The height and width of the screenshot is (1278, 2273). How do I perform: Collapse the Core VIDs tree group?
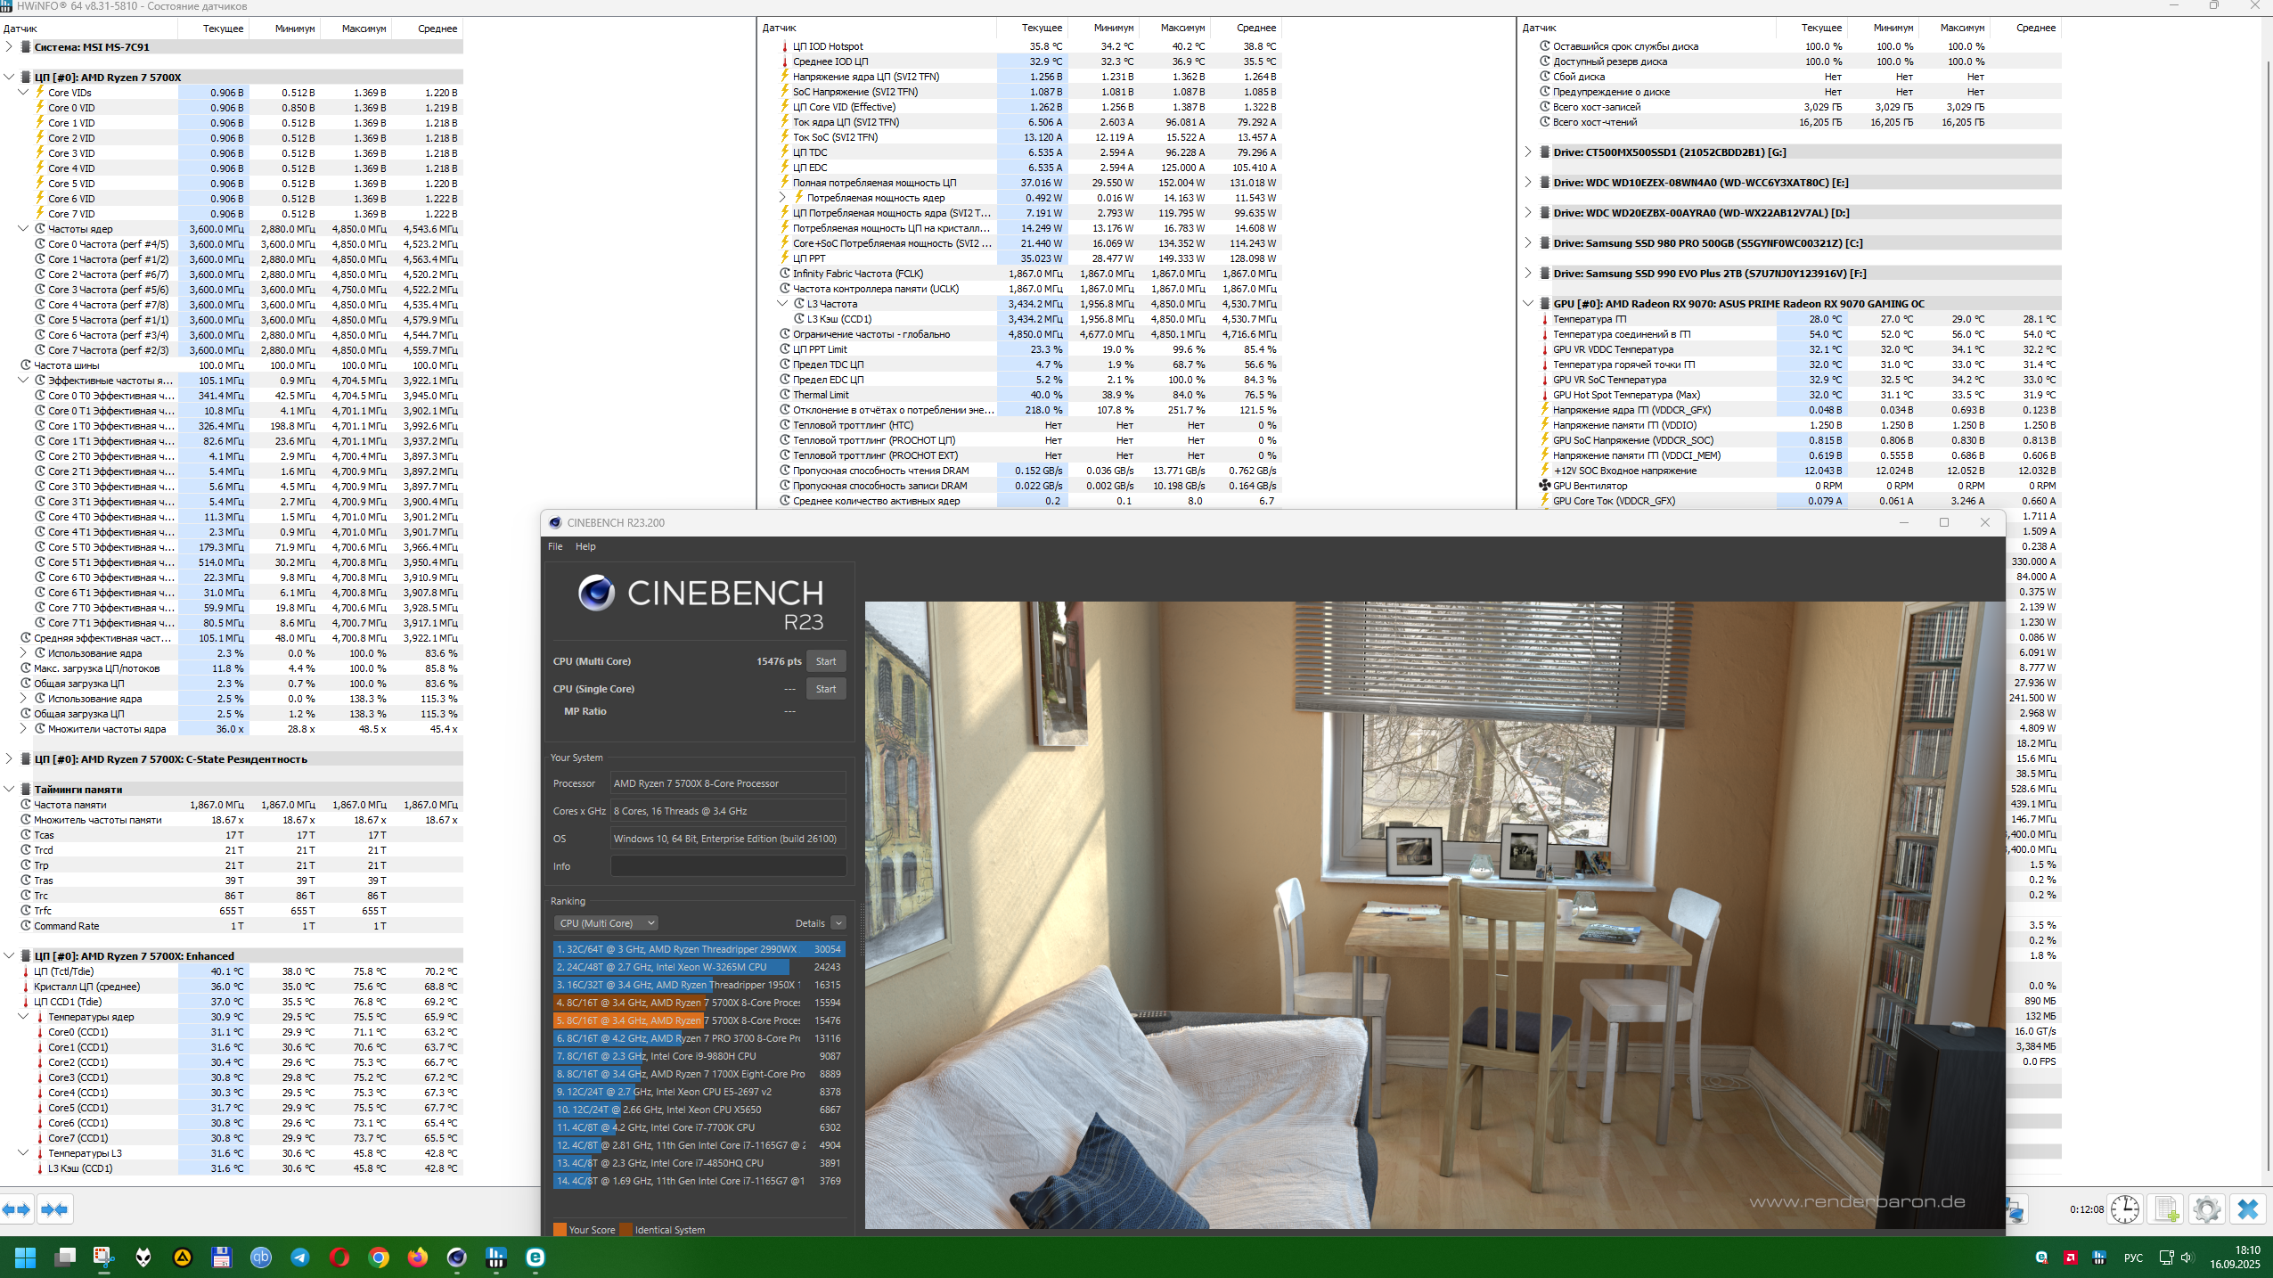[23, 93]
